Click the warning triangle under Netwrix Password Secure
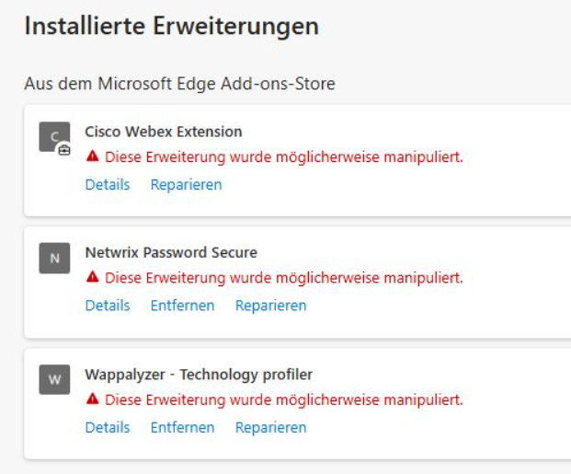This screenshot has width=571, height=474. [x=92, y=278]
